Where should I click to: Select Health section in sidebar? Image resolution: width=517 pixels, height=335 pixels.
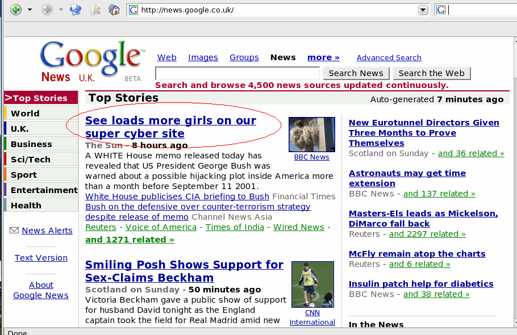pos(41,205)
